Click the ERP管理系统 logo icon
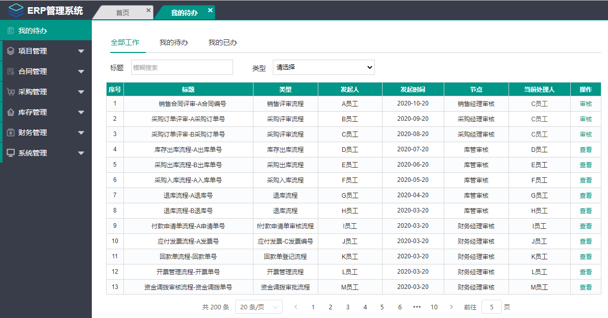This screenshot has height=318, width=608. tap(16, 11)
